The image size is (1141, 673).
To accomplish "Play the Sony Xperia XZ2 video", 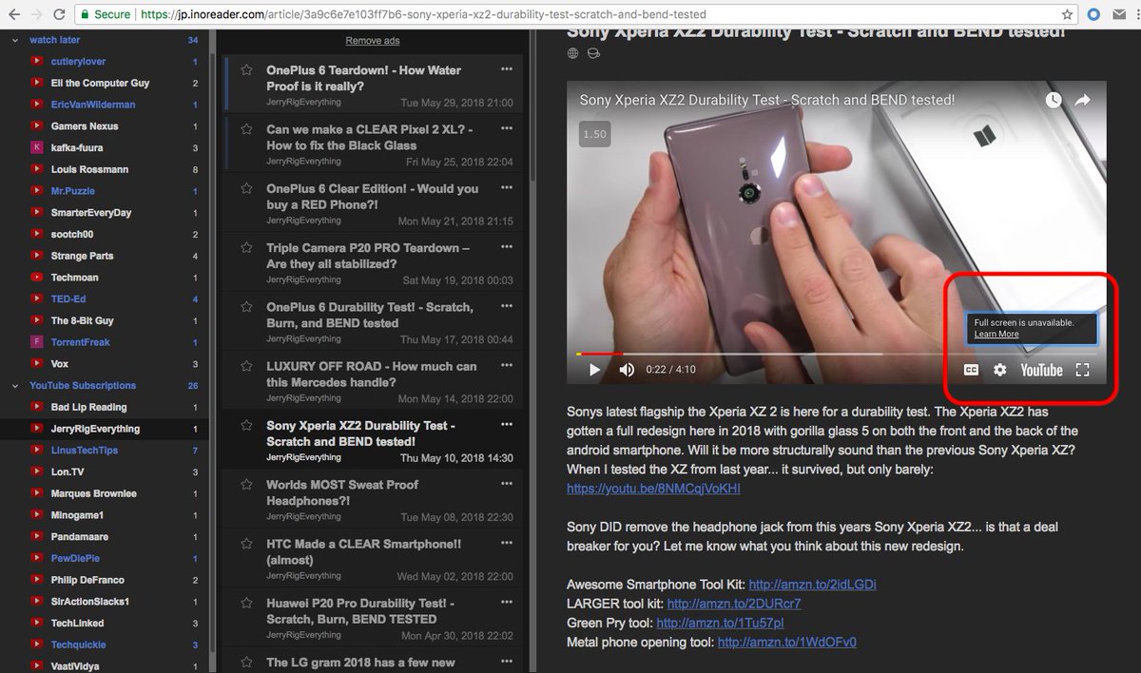I will tap(594, 370).
